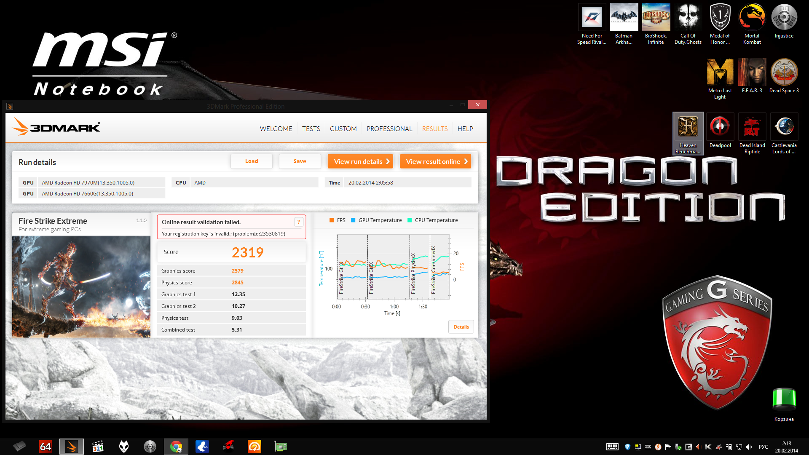Select the Injustice desktop icon
The width and height of the screenshot is (809, 455).
tap(784, 22)
